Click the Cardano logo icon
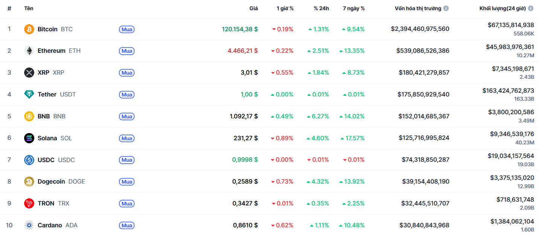 point(29,225)
